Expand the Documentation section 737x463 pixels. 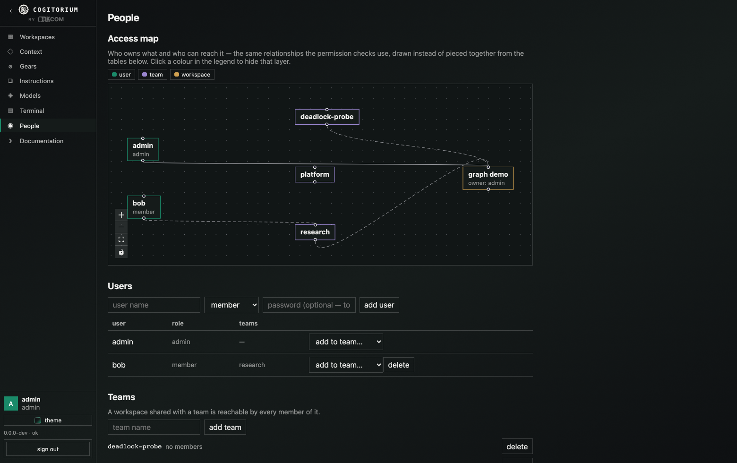coord(42,141)
